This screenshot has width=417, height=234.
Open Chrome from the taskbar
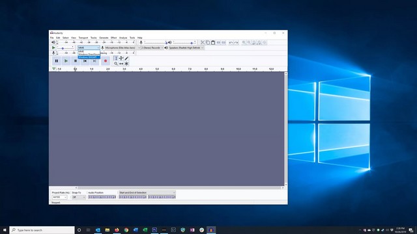point(126,230)
